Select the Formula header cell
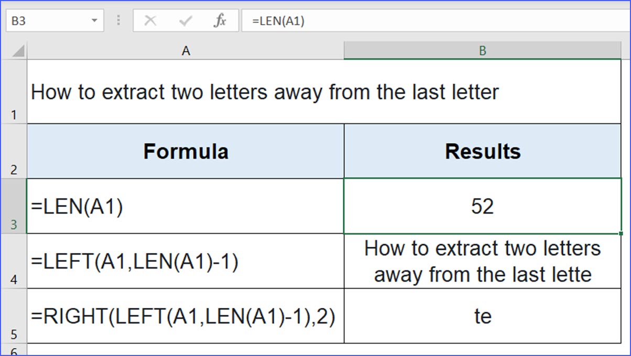Screen dimensions: 631x356 (x=186, y=151)
